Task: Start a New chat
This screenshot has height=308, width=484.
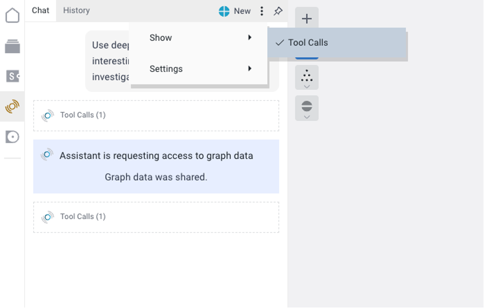Action: [x=242, y=11]
